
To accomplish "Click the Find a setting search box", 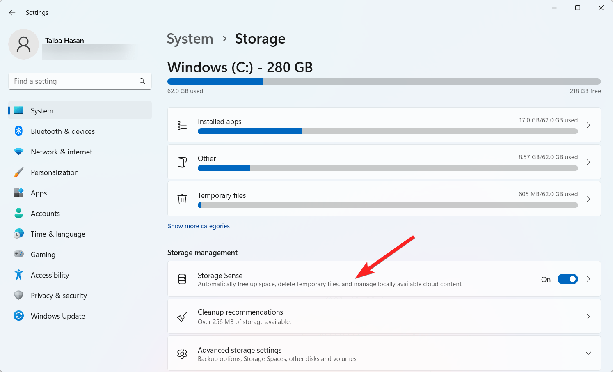I will coord(74,81).
